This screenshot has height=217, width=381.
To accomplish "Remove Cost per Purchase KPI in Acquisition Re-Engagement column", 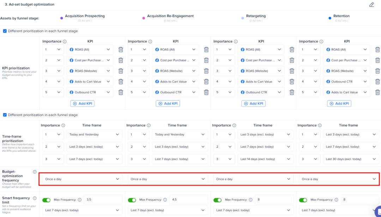I will pos(206,60).
